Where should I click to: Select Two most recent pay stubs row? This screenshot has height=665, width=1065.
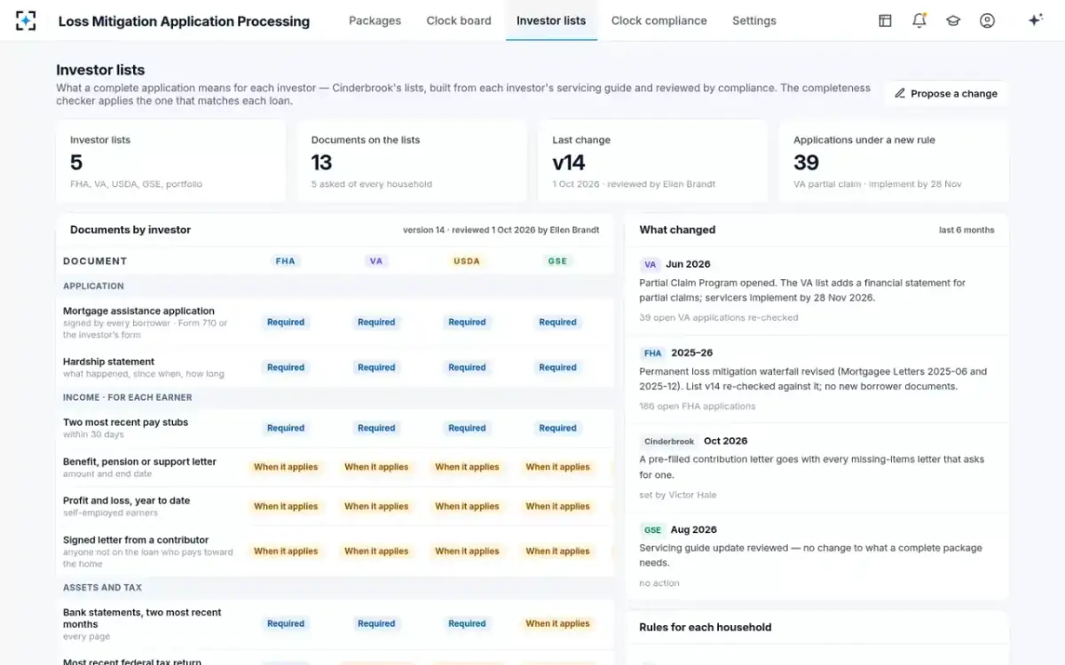coord(335,428)
